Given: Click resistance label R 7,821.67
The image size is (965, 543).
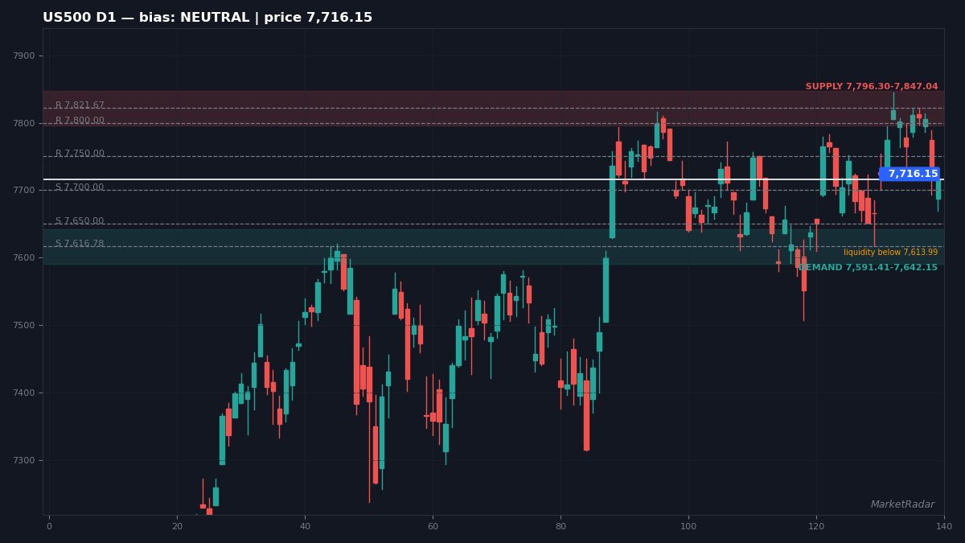Looking at the screenshot, I should 80,105.
